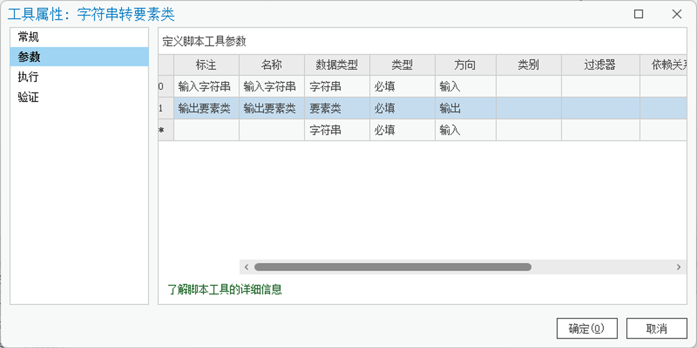Click the 确定(O) button
The height and width of the screenshot is (348, 697).
pyautogui.click(x=587, y=328)
